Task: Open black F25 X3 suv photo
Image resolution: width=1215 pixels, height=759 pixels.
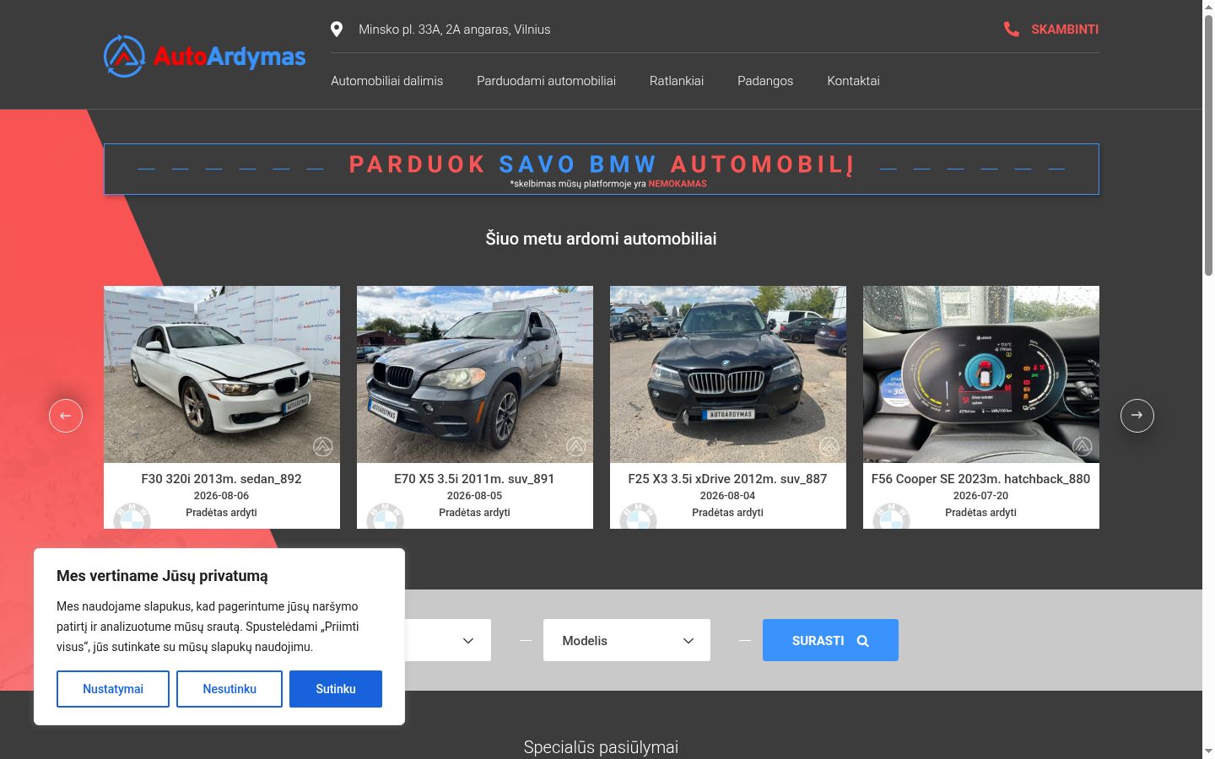Action: [x=728, y=374]
